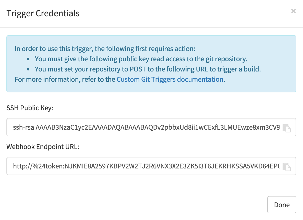Image resolution: width=303 pixels, height=220 pixels.
Task: Select the clipboard icon in the SSH Public Key row
Action: pyautogui.click(x=287, y=128)
